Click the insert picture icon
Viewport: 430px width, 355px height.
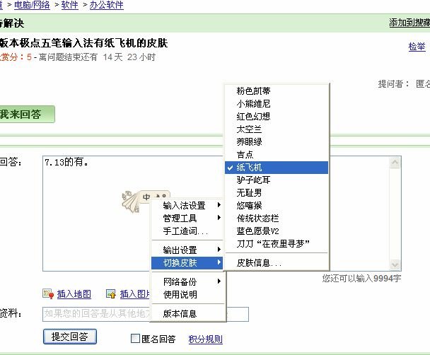[111, 294]
